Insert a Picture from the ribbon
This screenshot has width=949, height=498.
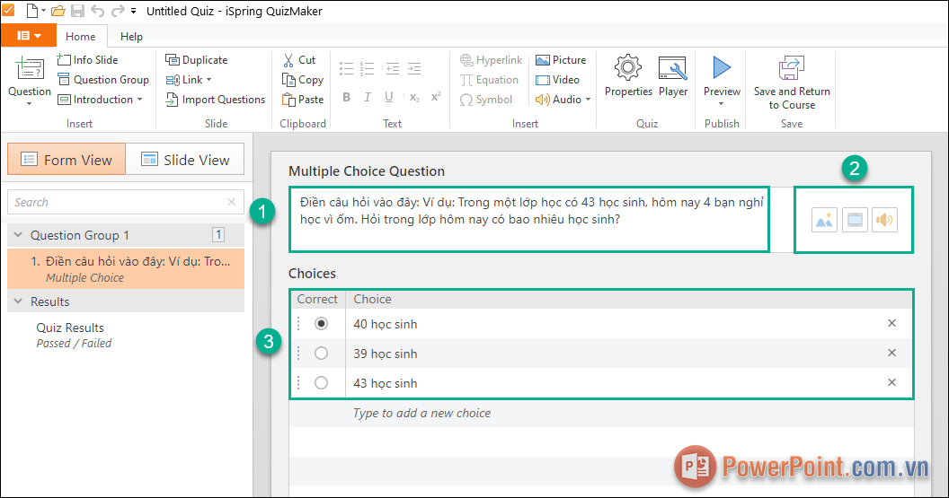click(561, 60)
